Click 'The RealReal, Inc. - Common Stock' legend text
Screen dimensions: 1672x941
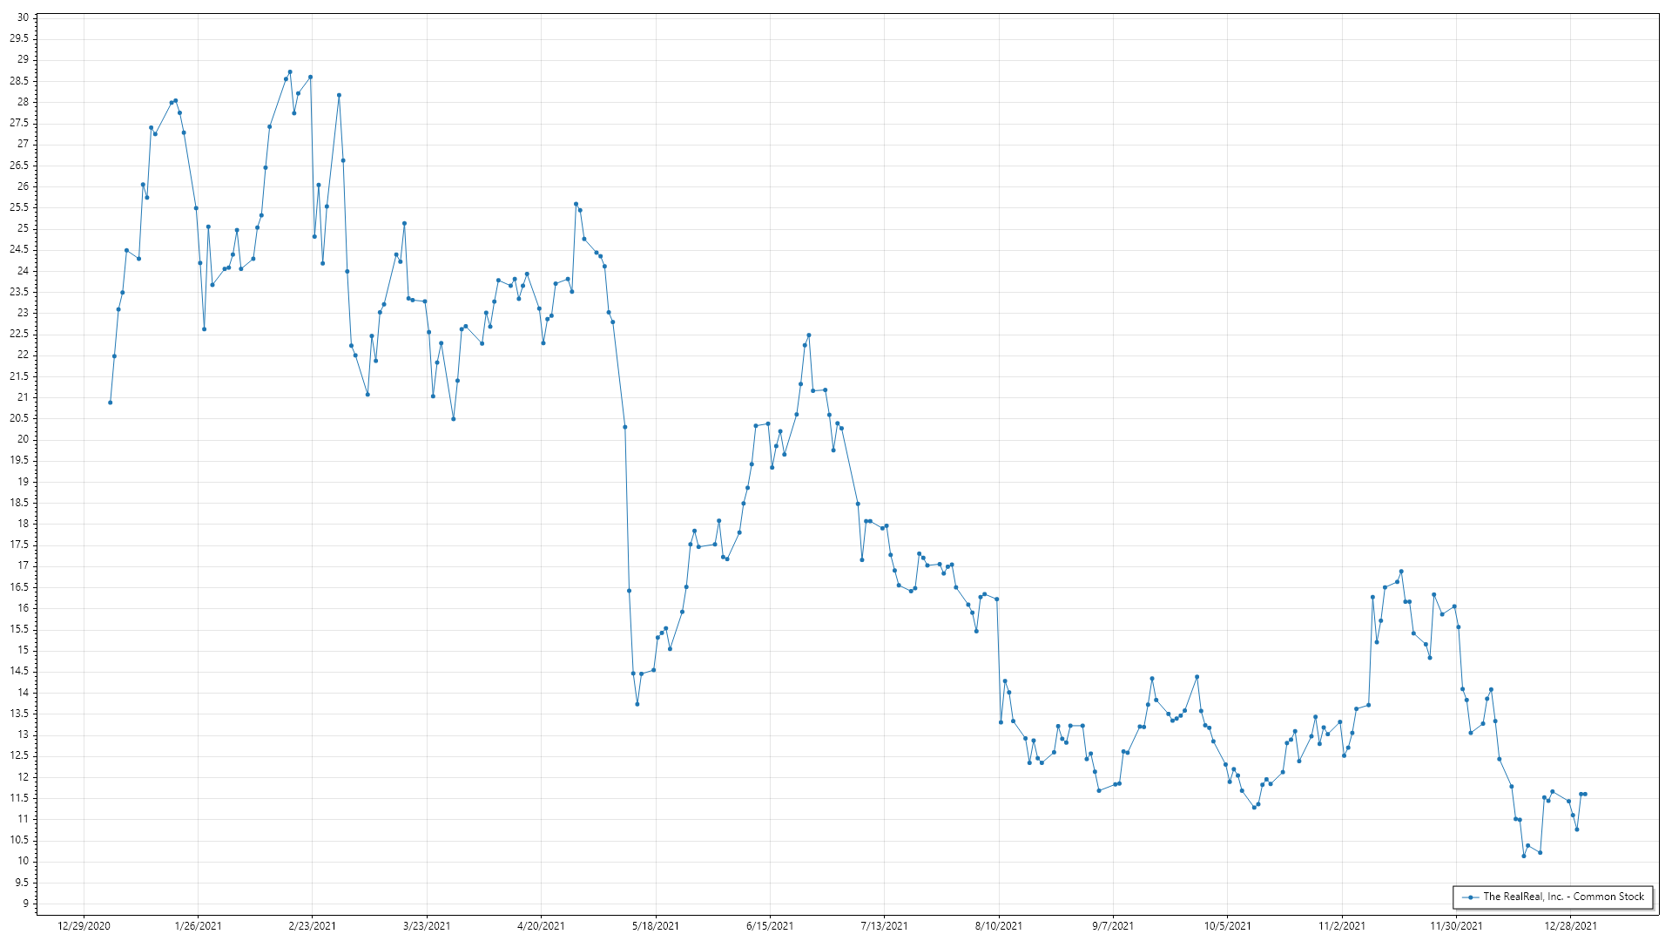(x=1563, y=897)
